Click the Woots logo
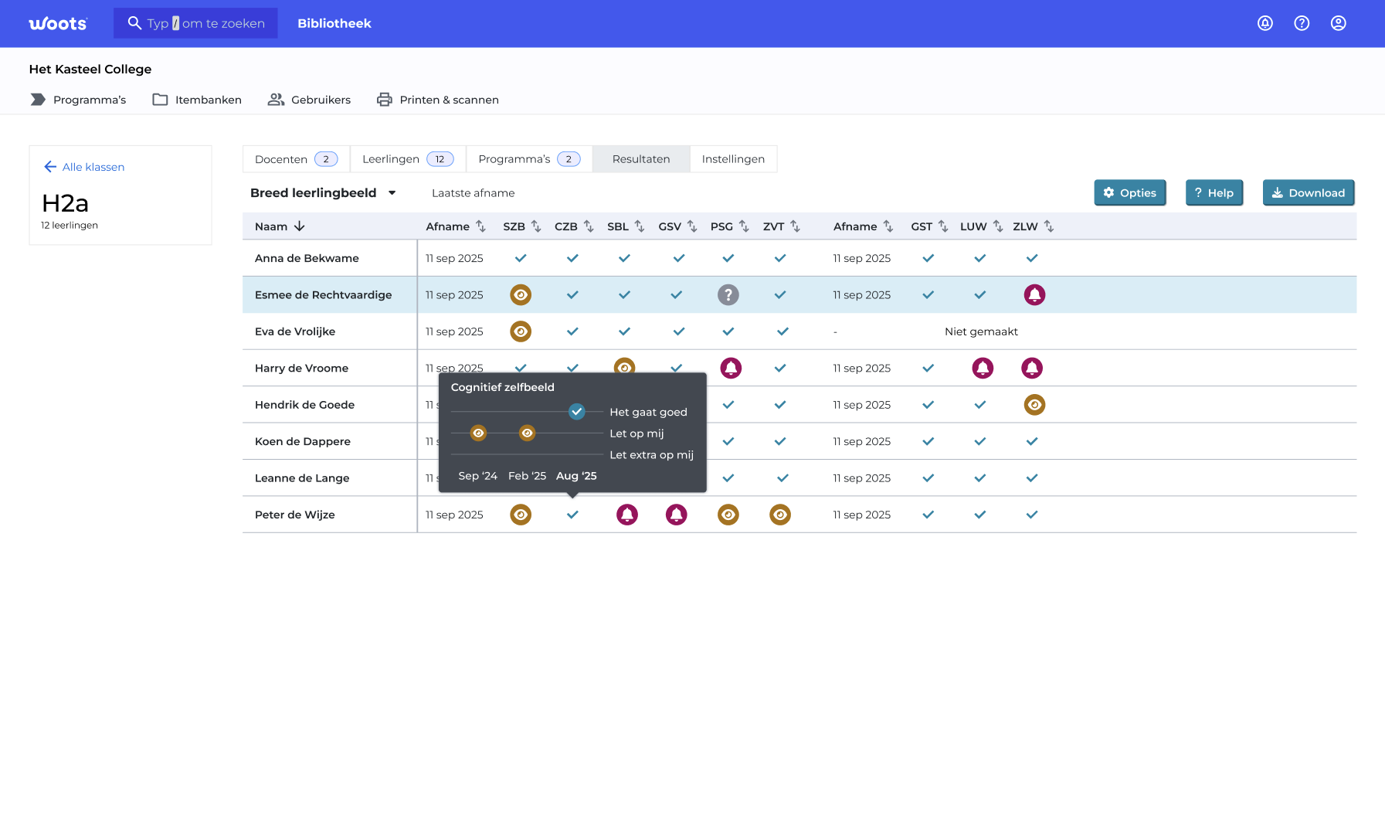The height and width of the screenshot is (819, 1385). (x=58, y=24)
